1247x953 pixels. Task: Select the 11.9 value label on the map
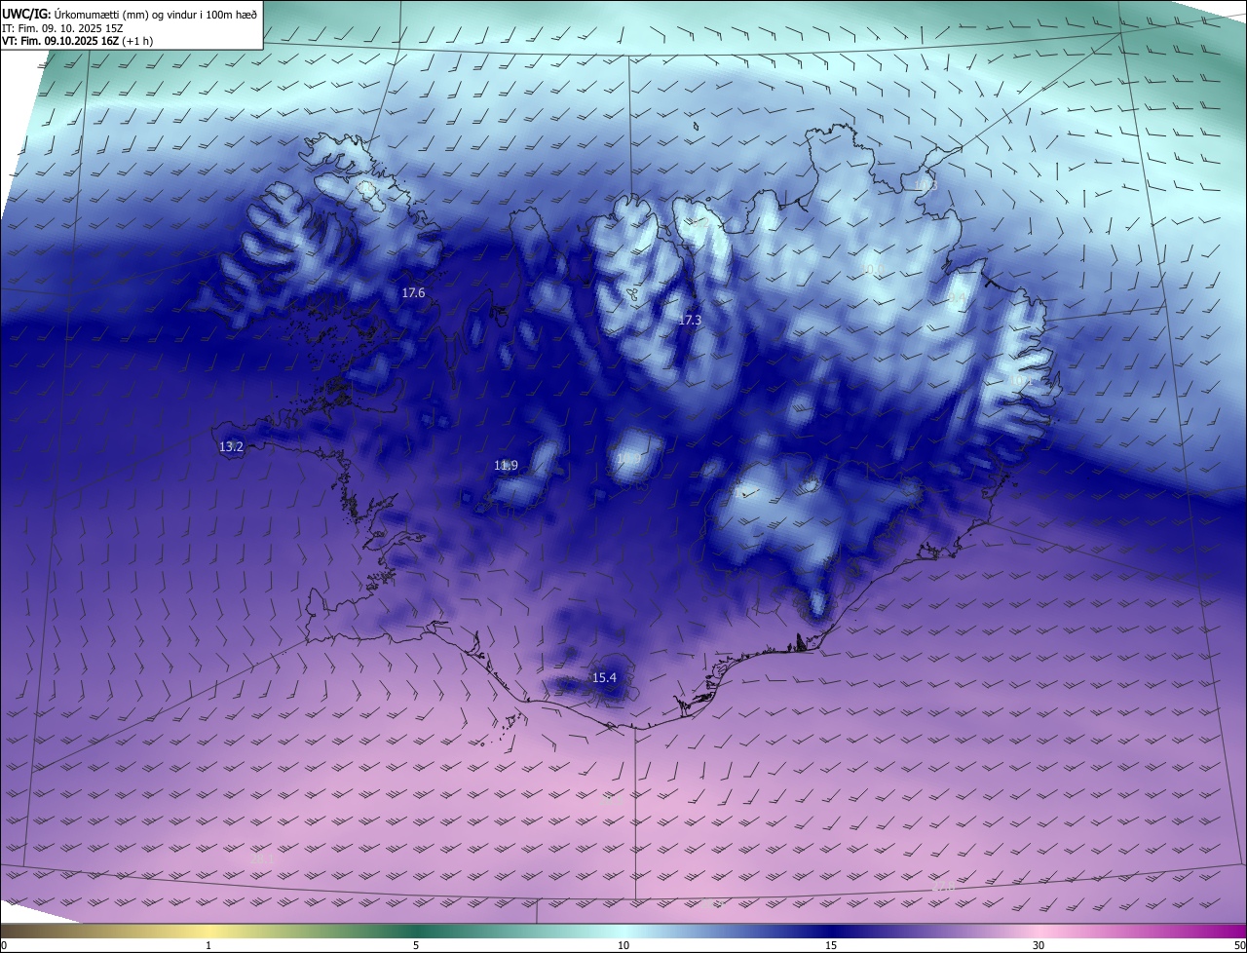click(506, 466)
